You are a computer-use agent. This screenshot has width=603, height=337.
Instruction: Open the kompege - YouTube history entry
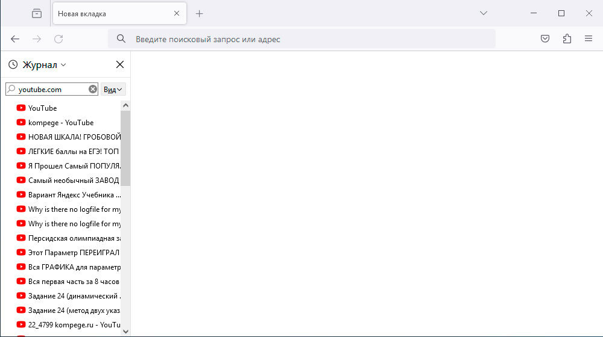69,122
